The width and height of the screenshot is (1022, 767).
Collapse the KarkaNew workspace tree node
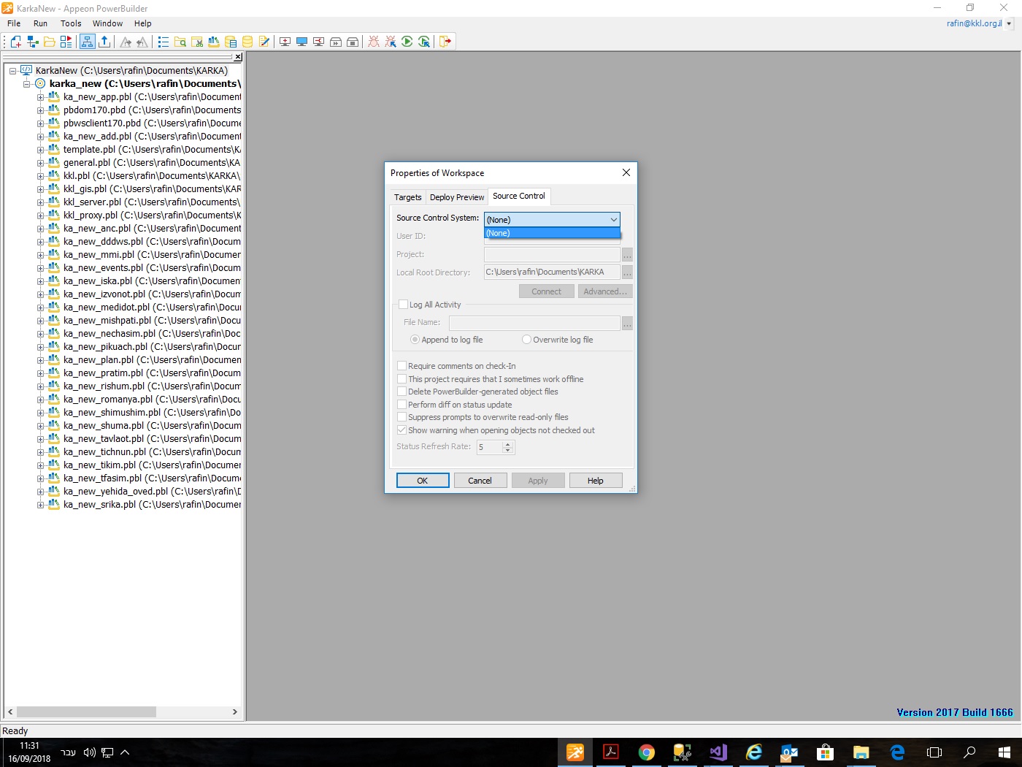tap(13, 71)
